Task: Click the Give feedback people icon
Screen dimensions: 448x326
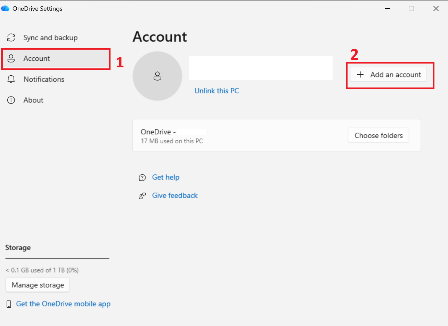Action: [142, 195]
